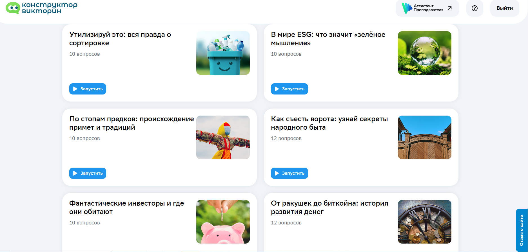Click play icon on В мире ESG quiz

277,89
